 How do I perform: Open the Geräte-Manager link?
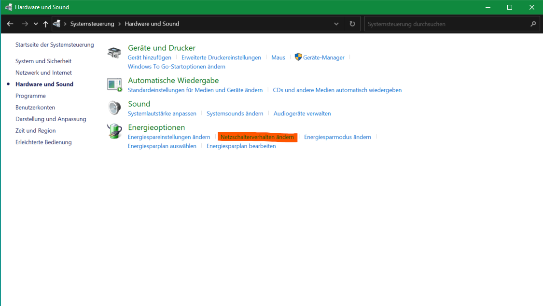(x=323, y=57)
